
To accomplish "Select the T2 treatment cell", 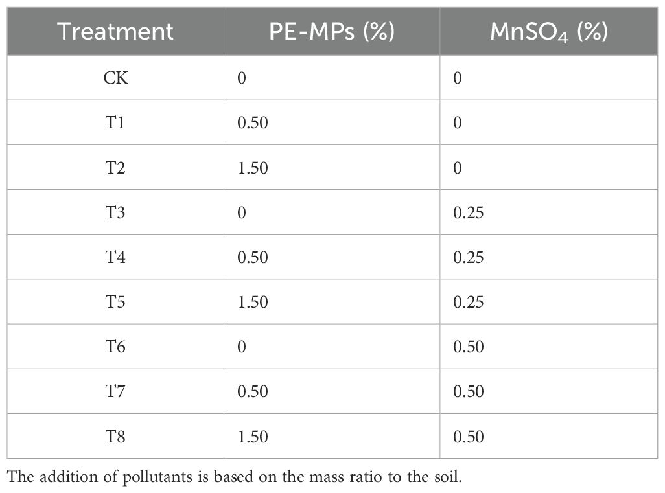I will click(115, 168).
